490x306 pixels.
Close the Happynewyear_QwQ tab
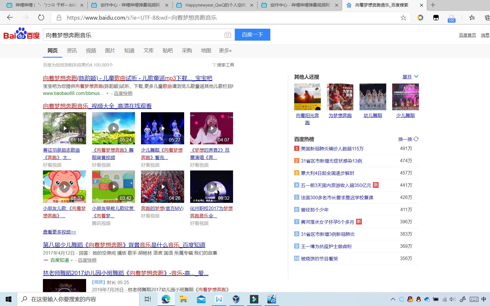coord(252,5)
